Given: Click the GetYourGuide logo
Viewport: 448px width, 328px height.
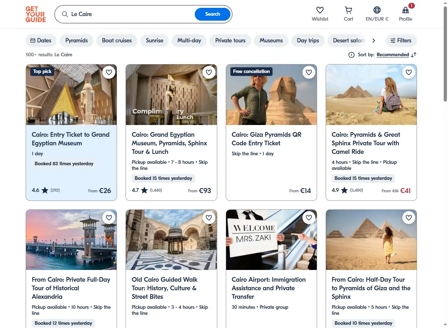Looking at the screenshot, I should pos(36,14).
